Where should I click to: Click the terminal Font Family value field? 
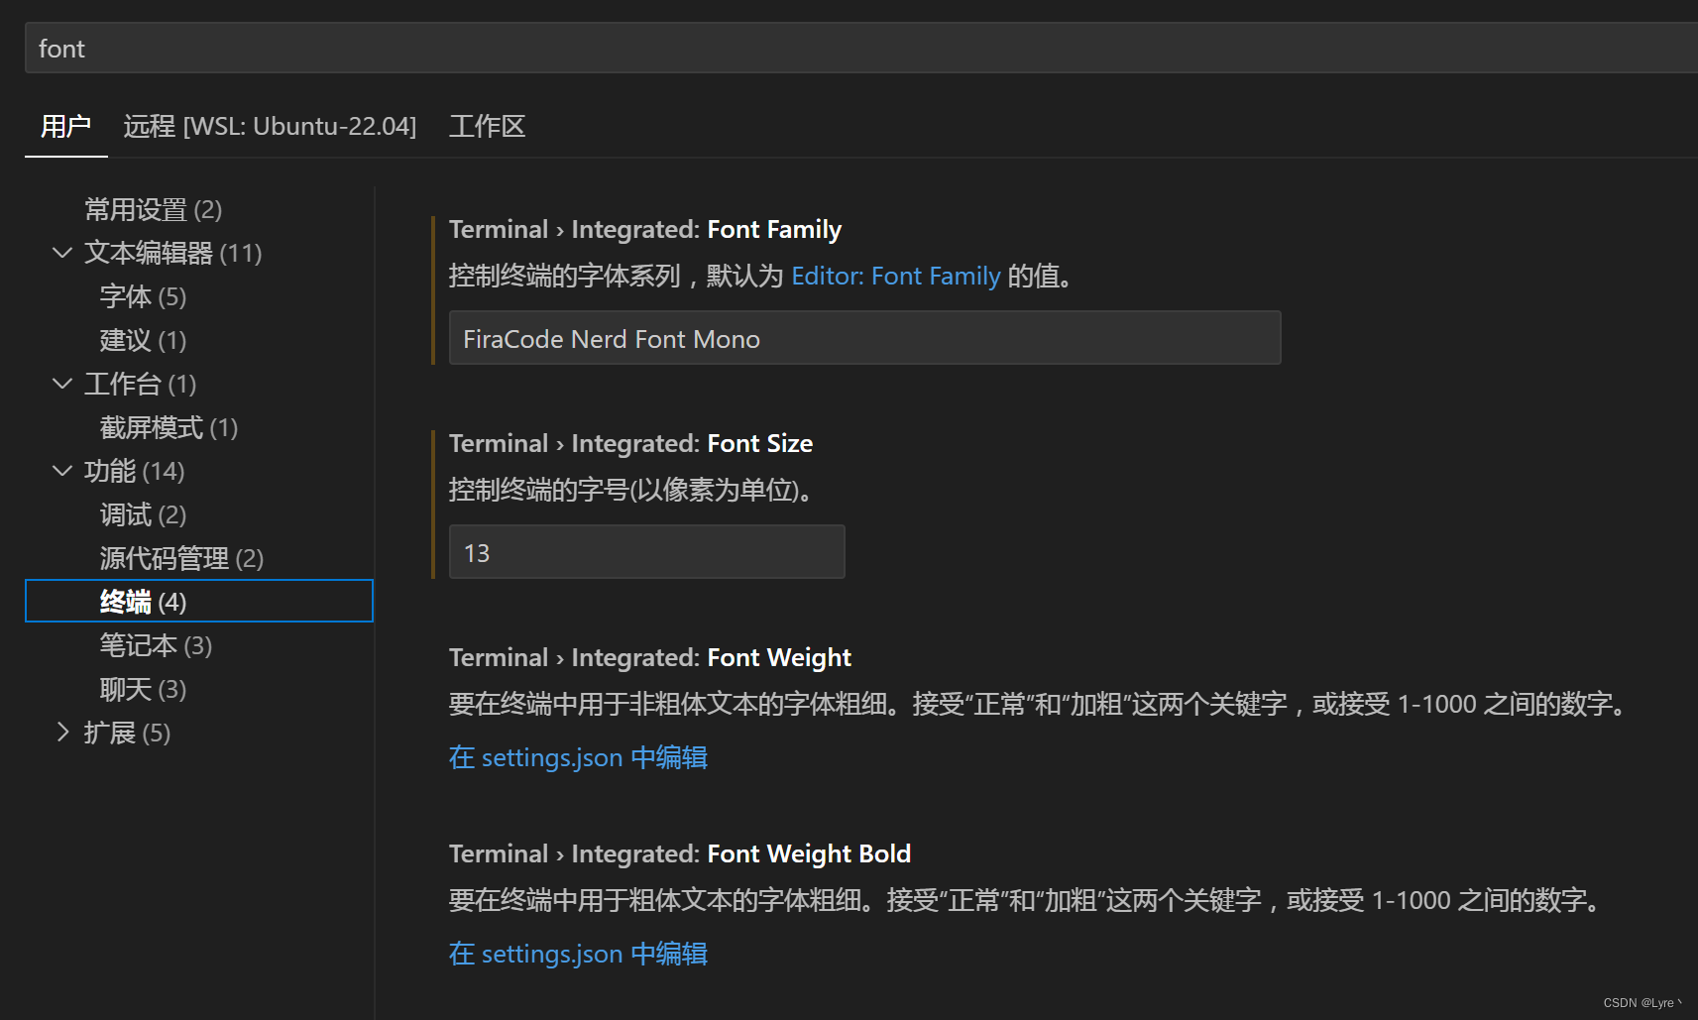(864, 338)
